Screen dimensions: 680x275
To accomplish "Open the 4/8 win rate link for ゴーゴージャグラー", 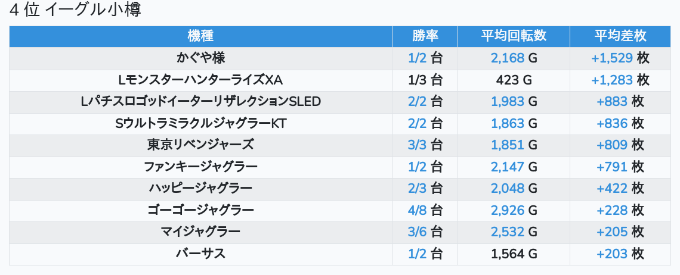I will (x=417, y=210).
